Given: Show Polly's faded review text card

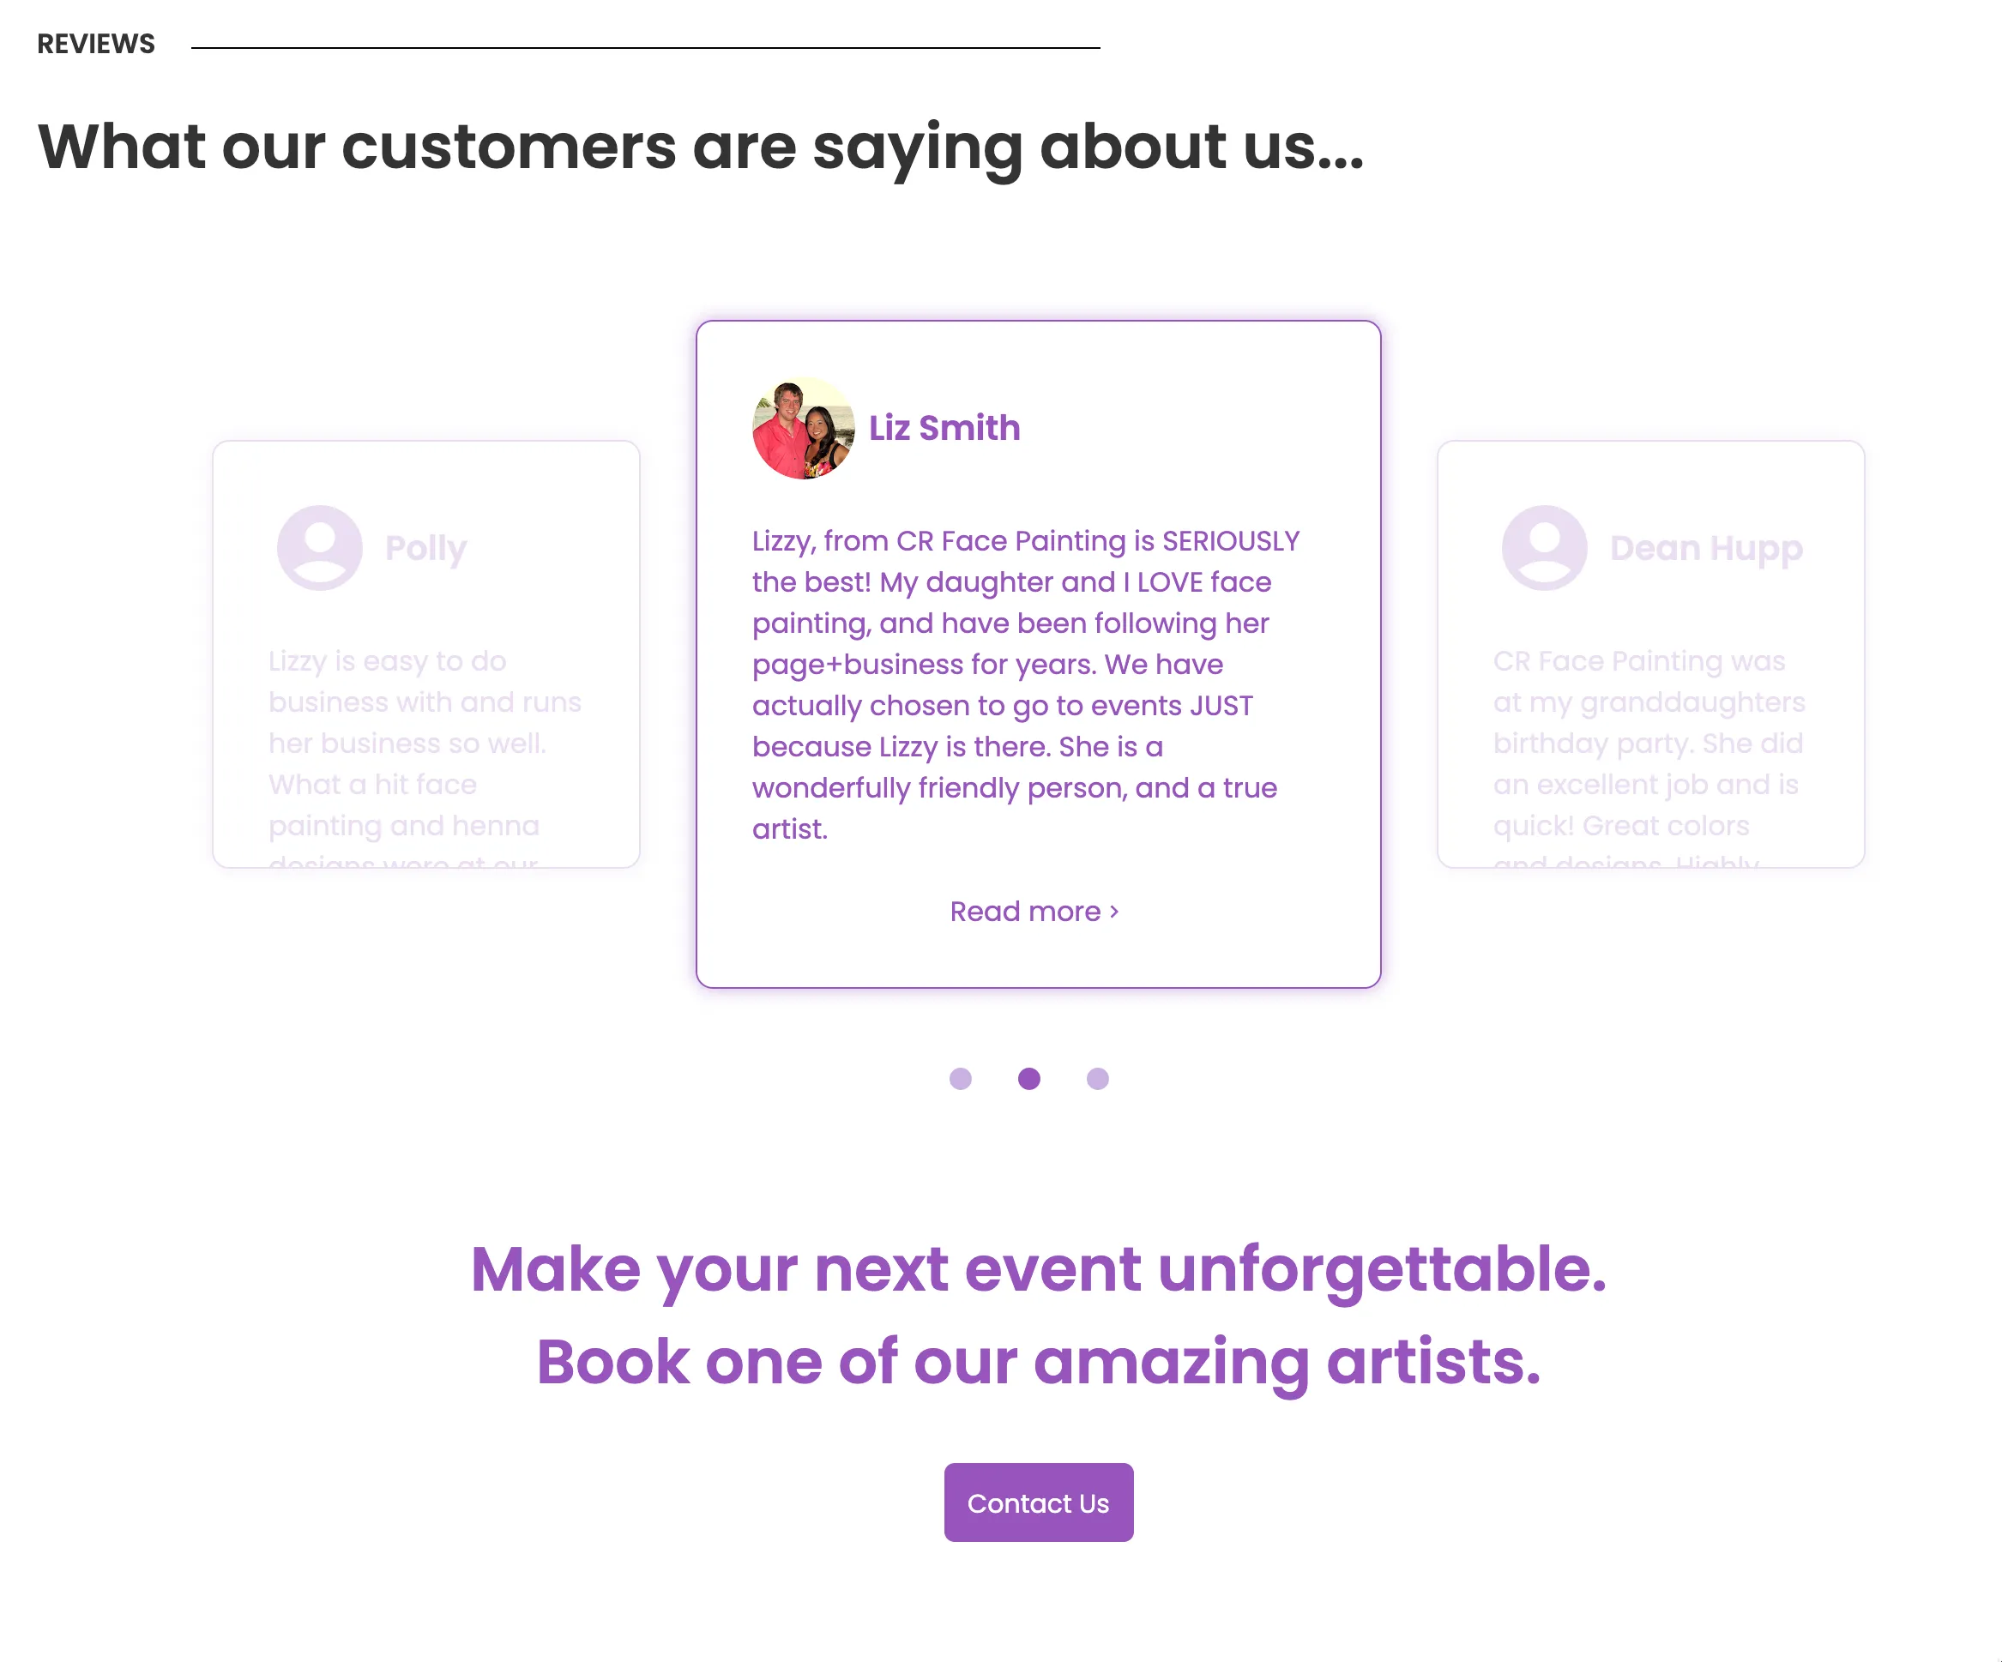Looking at the screenshot, I should point(425,744).
